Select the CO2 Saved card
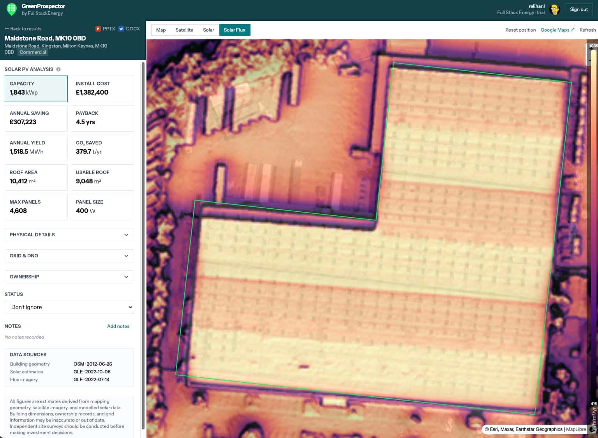The width and height of the screenshot is (598, 438). click(102, 148)
